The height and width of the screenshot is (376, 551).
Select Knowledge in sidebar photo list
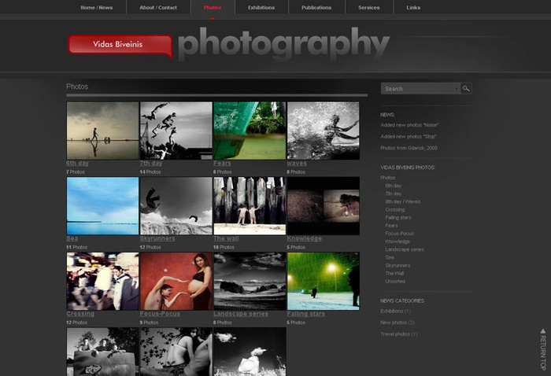(398, 241)
